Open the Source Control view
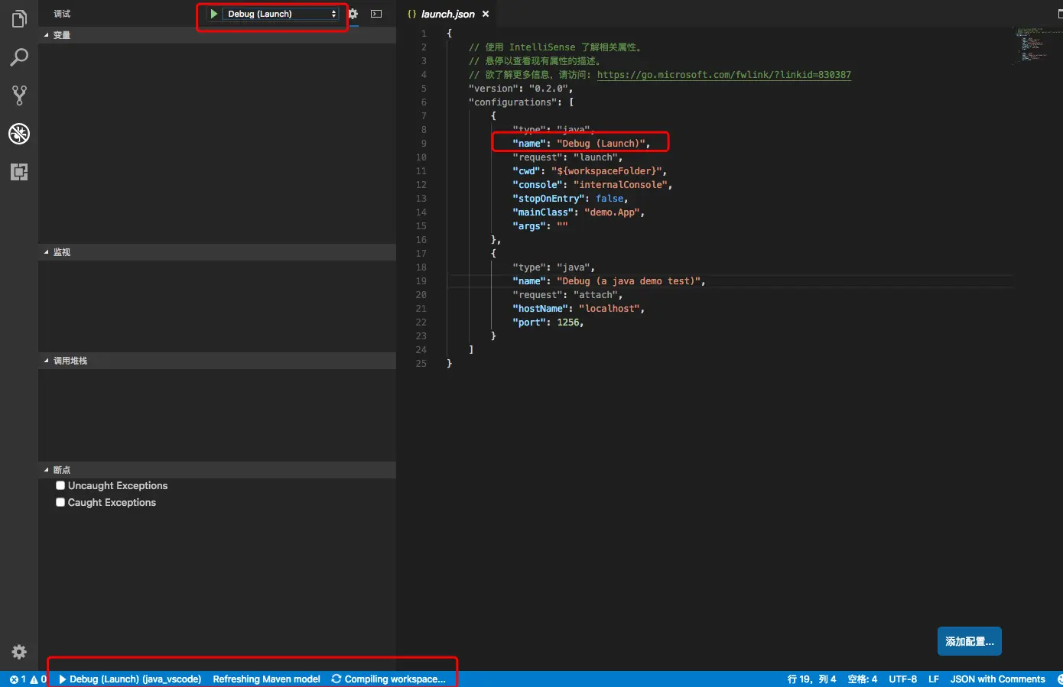This screenshot has width=1063, height=687. click(x=19, y=96)
